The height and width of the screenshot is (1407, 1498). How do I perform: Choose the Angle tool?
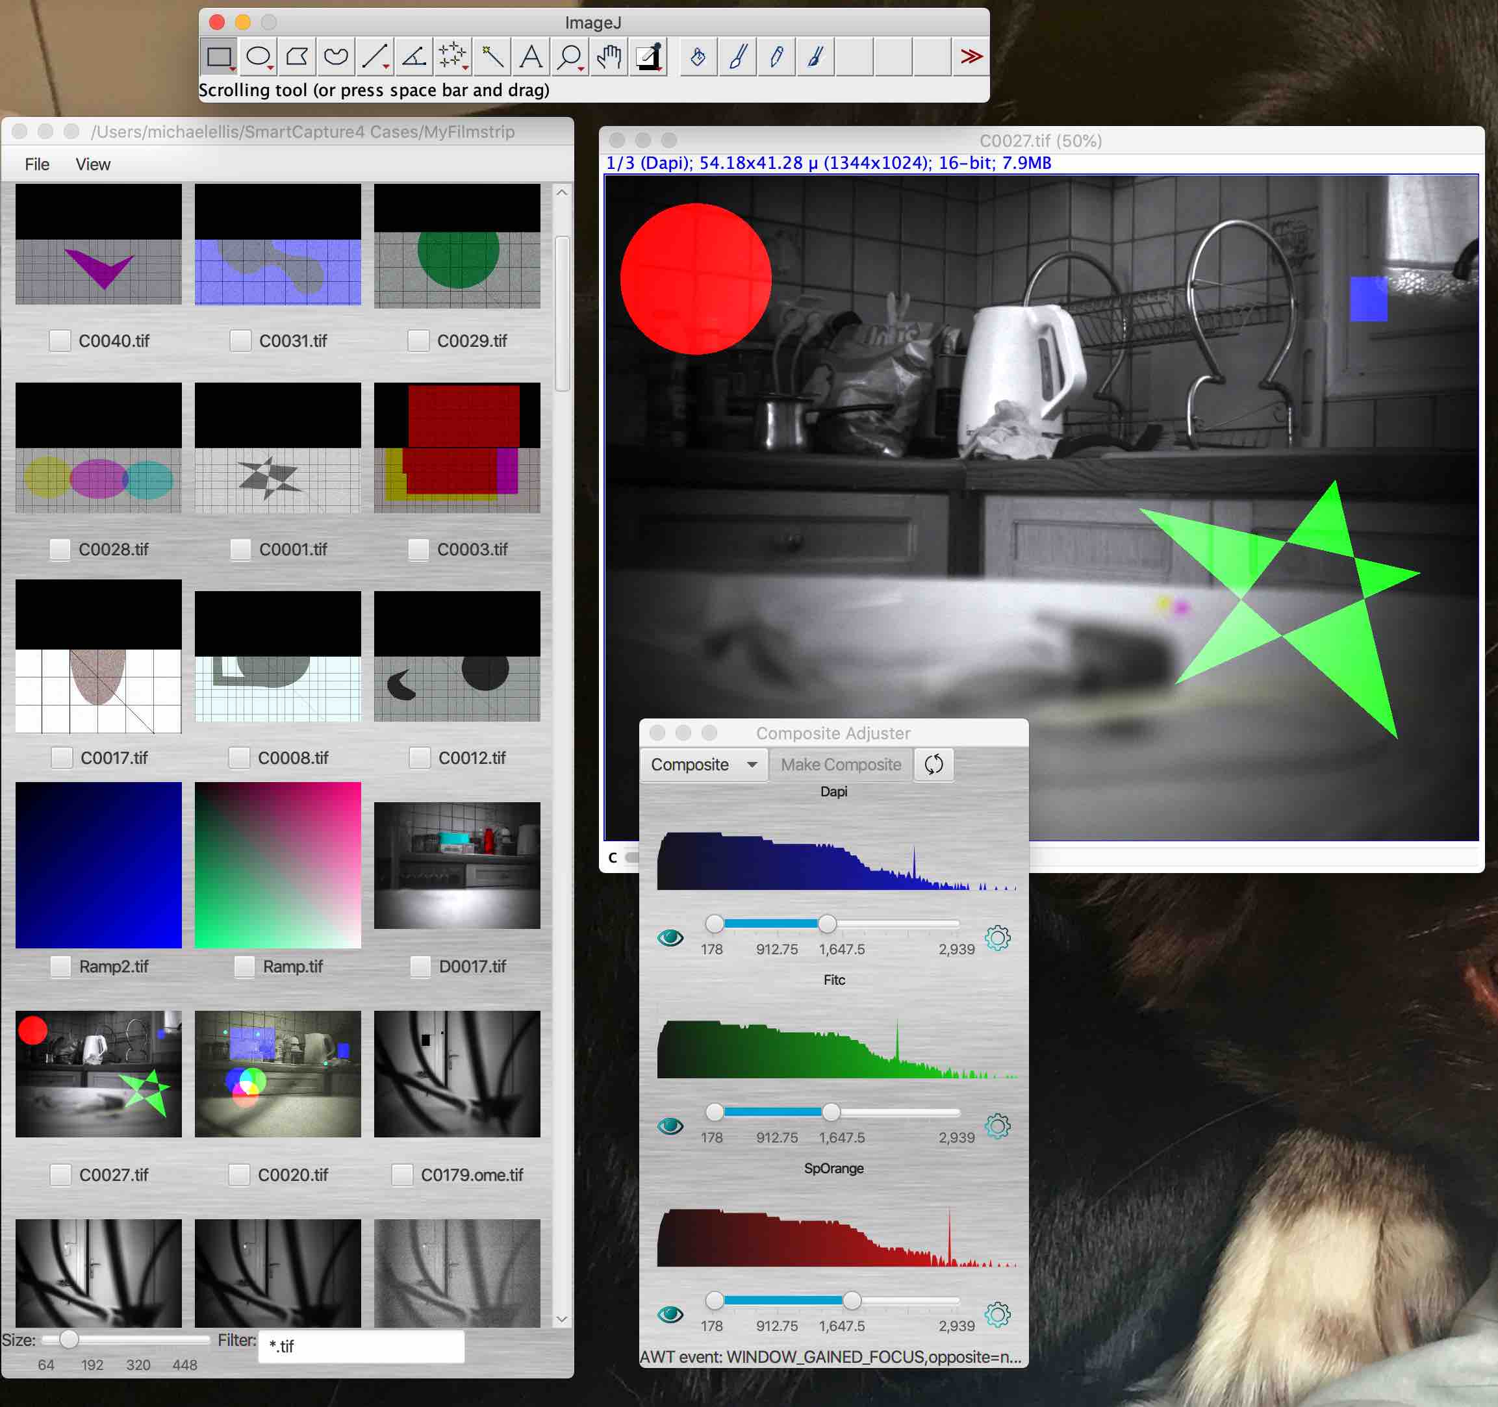[x=414, y=57]
